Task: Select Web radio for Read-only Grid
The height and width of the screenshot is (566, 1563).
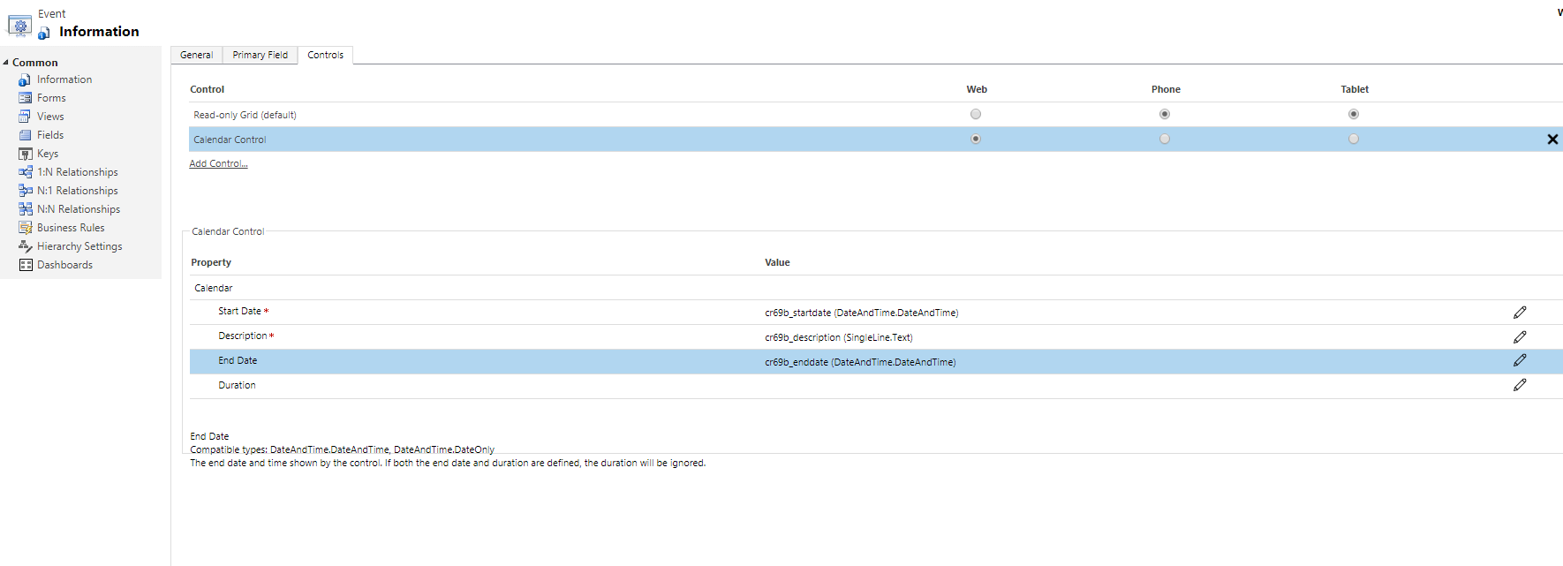Action: [x=975, y=114]
